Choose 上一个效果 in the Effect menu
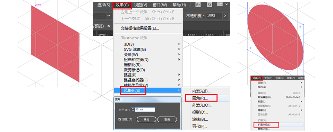 148,19
